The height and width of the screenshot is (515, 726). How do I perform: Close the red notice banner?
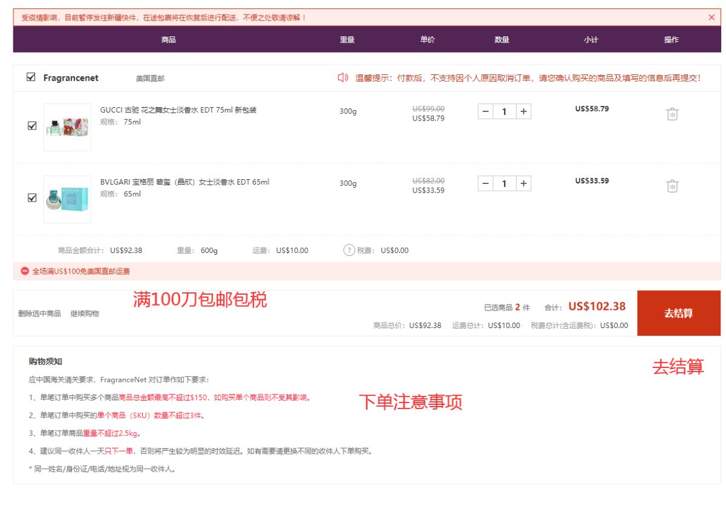[711, 18]
